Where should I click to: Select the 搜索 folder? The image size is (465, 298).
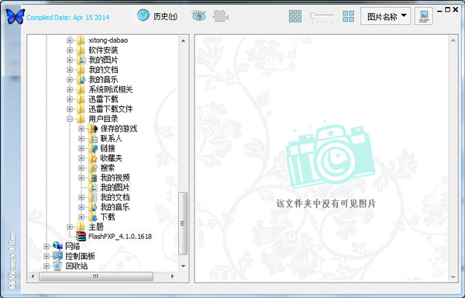click(x=108, y=168)
